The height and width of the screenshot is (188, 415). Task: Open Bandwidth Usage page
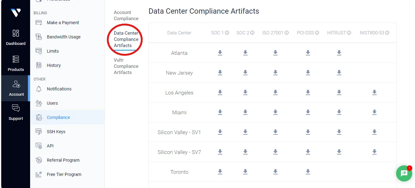pyautogui.click(x=64, y=37)
